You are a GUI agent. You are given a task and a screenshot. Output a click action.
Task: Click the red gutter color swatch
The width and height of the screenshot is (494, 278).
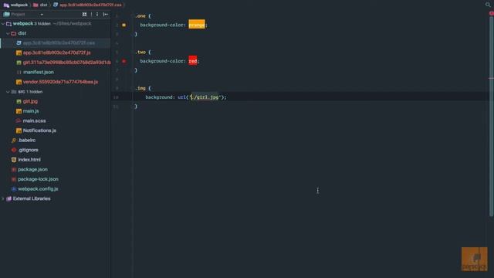coord(123,61)
